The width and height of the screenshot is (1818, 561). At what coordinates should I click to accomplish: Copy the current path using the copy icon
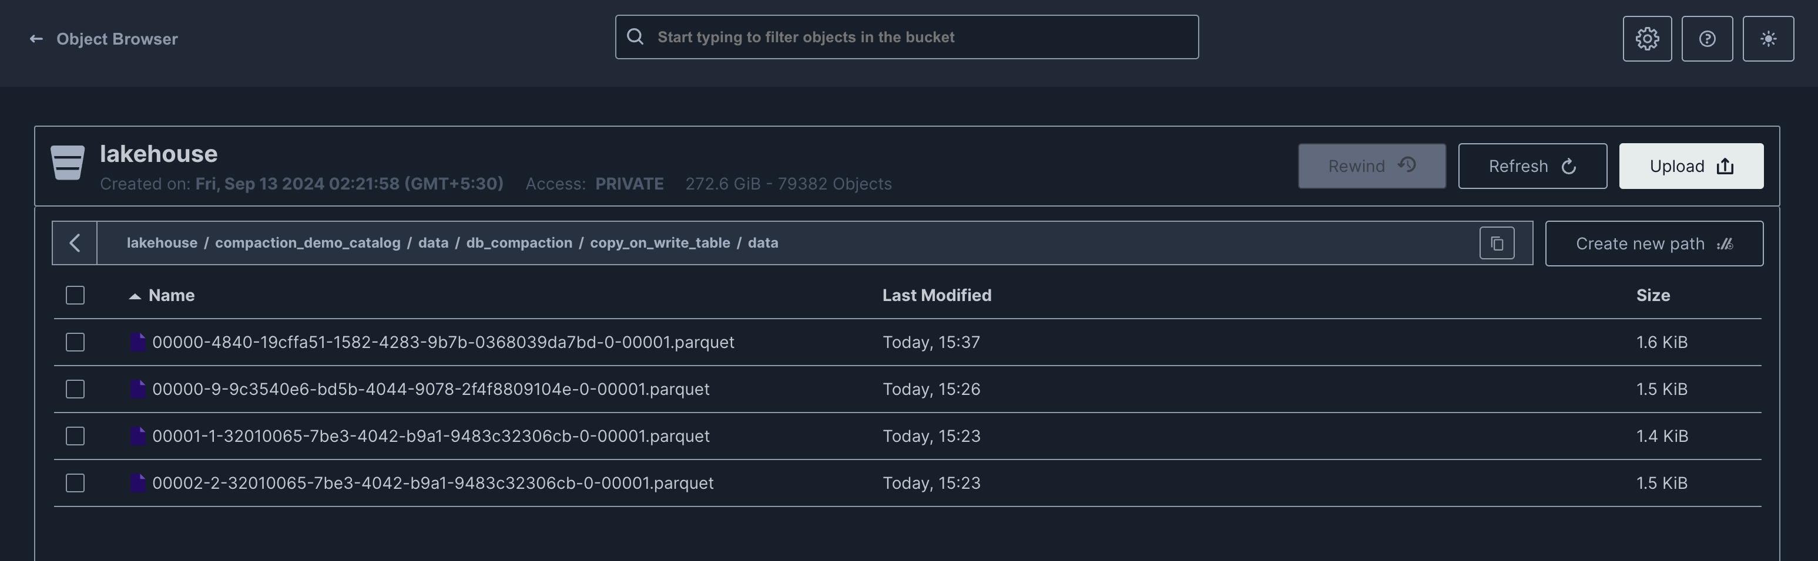pos(1496,243)
